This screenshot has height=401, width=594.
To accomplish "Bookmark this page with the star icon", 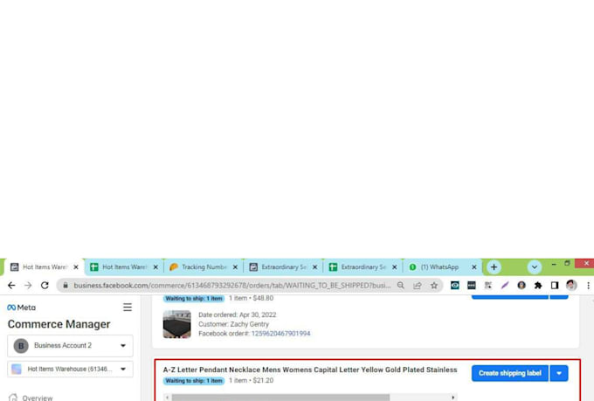I will [x=434, y=286].
